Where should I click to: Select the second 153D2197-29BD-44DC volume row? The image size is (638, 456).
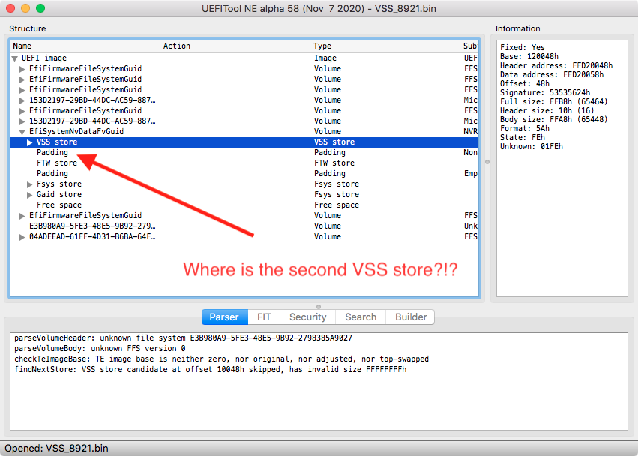(244, 121)
